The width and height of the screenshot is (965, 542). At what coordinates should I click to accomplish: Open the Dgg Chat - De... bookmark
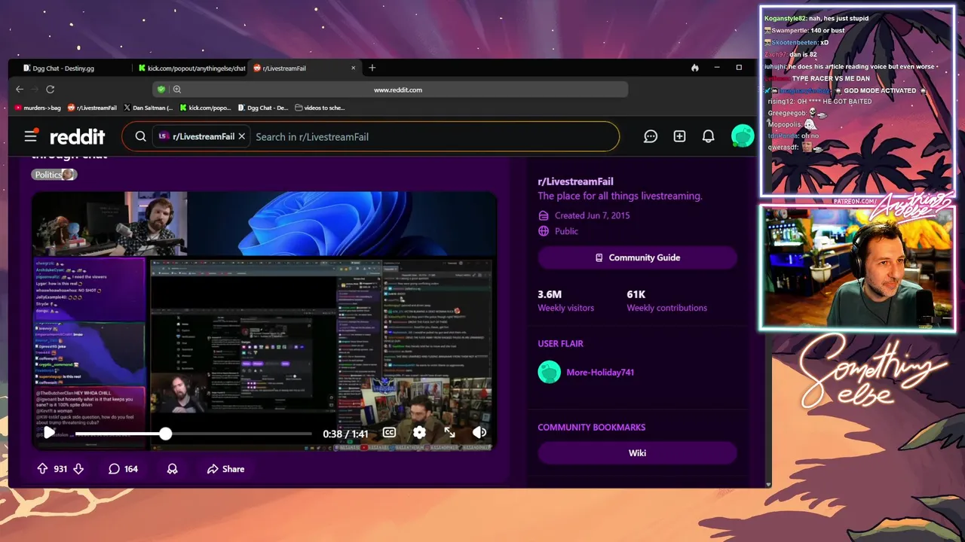click(262, 108)
